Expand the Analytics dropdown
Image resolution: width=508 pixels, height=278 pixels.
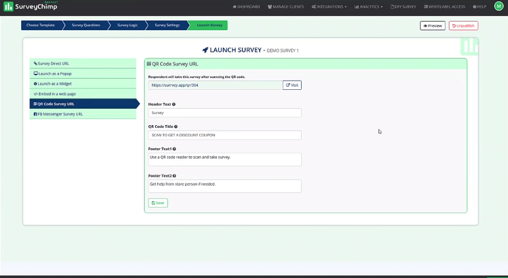coord(369,7)
